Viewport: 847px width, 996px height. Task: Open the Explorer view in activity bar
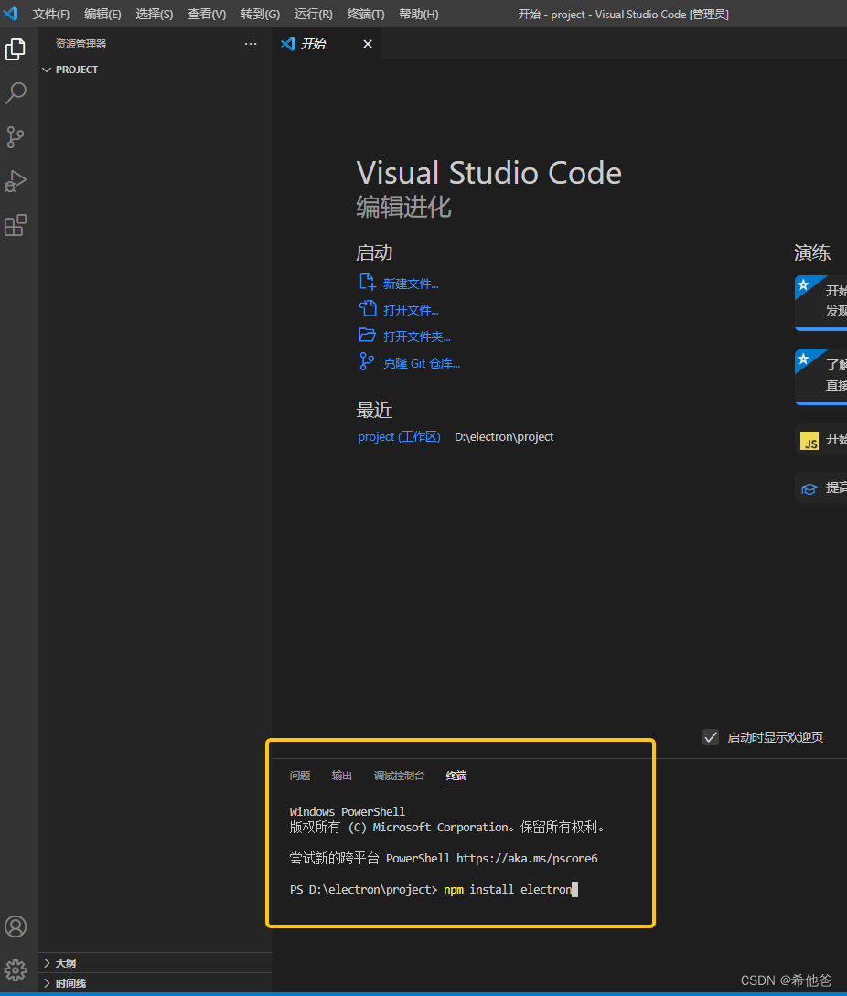pyautogui.click(x=16, y=49)
